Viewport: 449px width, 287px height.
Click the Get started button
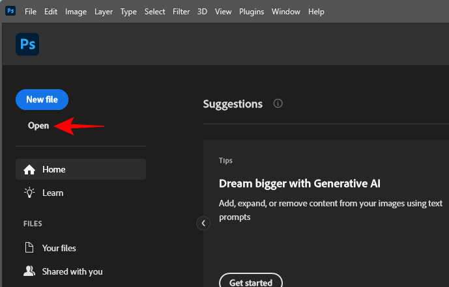coord(251,282)
